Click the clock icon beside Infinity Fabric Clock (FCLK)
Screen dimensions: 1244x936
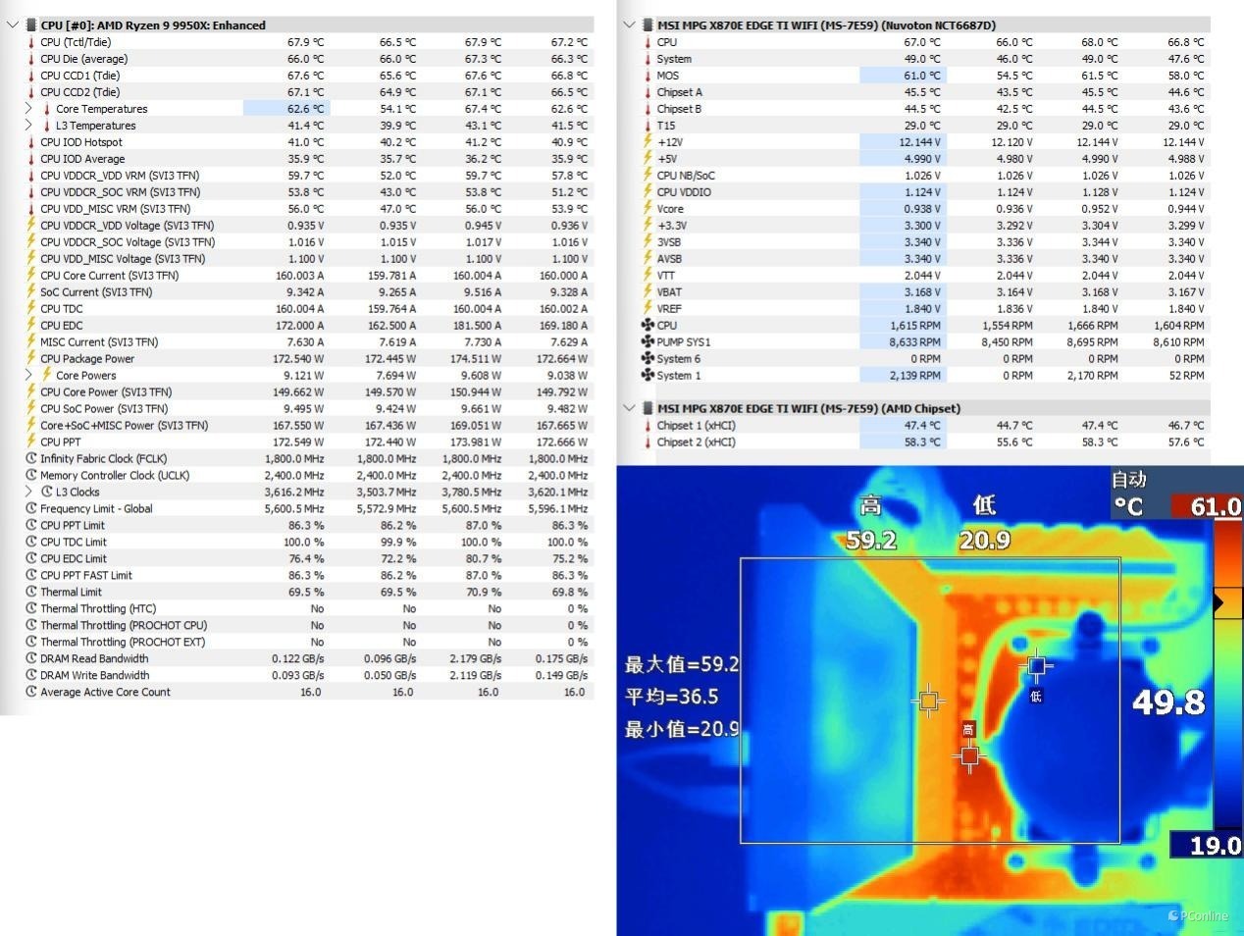(31, 459)
